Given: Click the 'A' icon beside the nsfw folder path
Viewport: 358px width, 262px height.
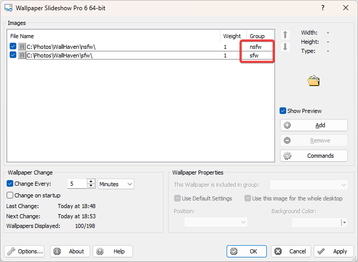Looking at the screenshot, I should coord(22,47).
